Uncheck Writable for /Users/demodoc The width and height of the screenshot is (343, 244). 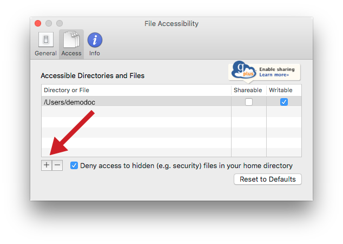pyautogui.click(x=284, y=102)
